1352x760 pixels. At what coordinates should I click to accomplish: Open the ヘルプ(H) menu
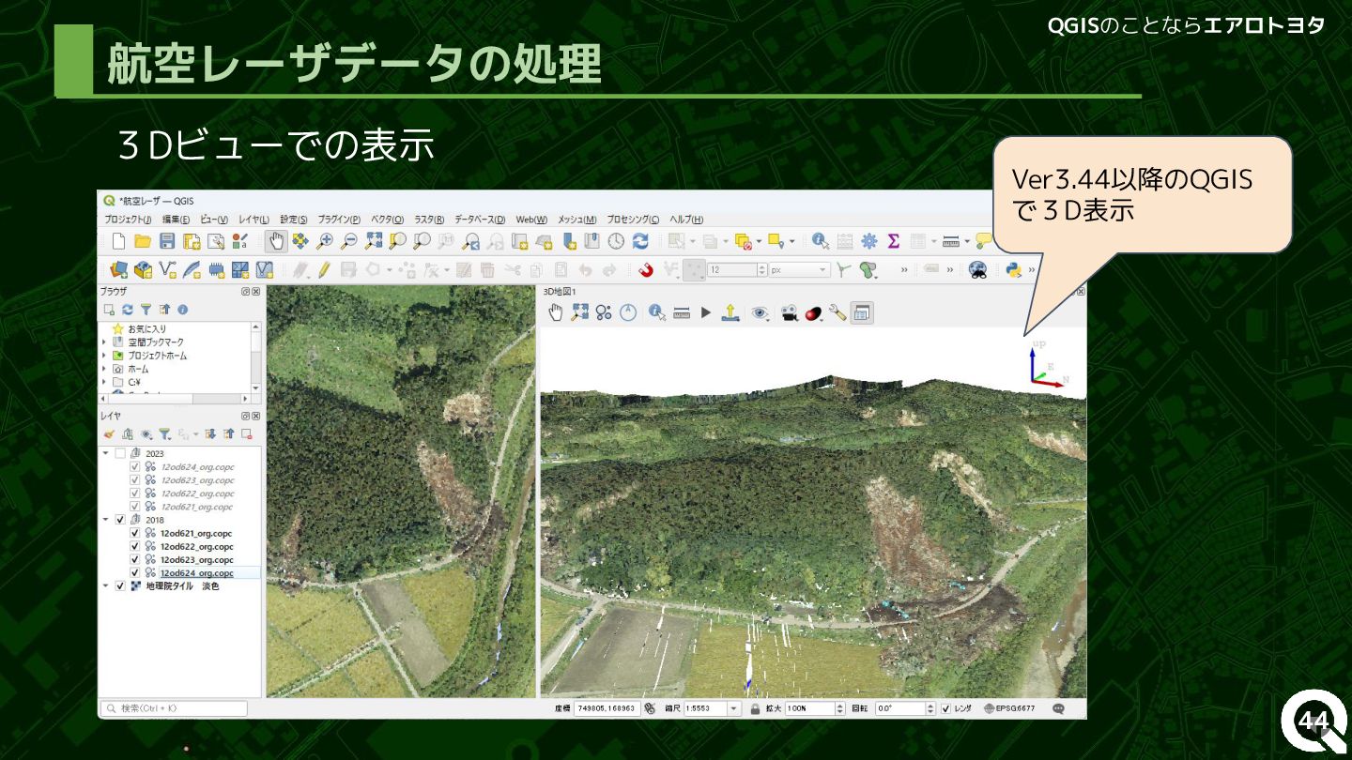click(x=686, y=219)
